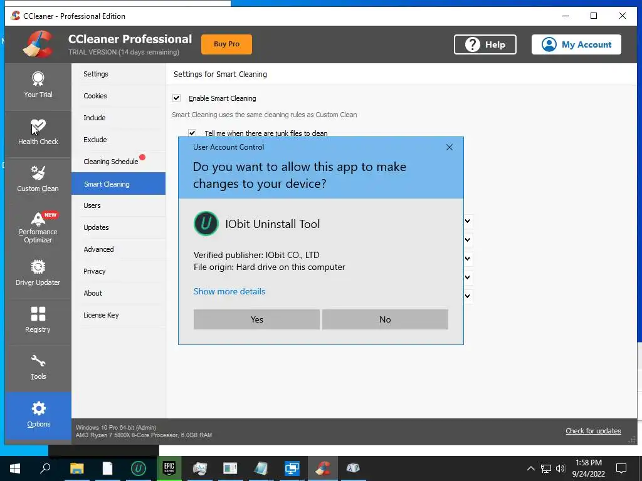Click the IObit icon inside the UAC dialog

click(206, 224)
